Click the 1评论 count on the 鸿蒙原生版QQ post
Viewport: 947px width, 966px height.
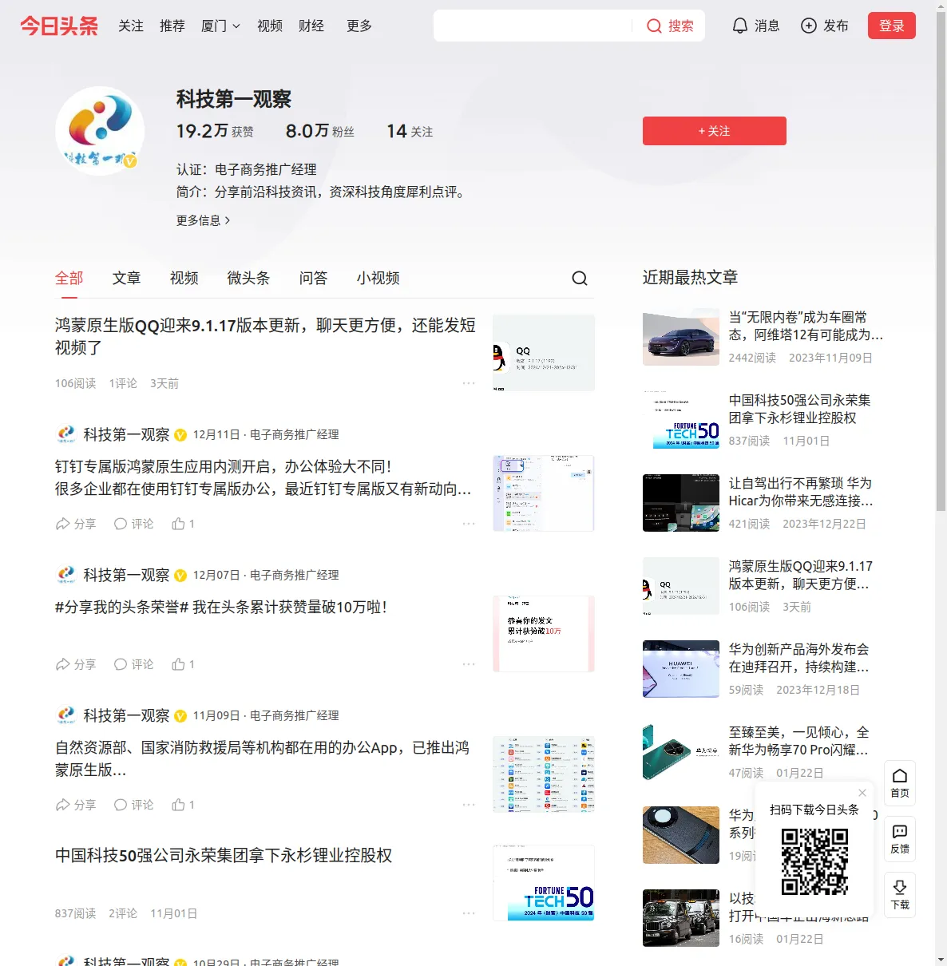click(123, 383)
